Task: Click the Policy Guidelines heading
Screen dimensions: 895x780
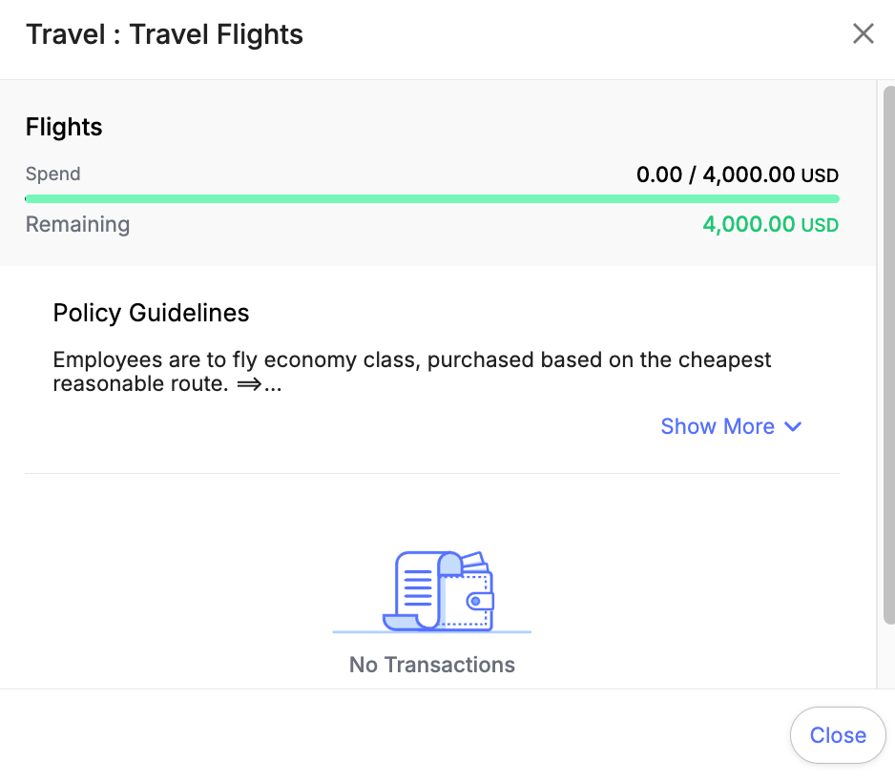Action: click(152, 313)
